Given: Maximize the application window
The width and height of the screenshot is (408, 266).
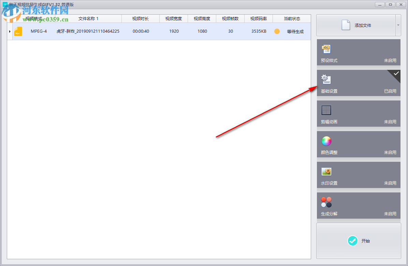Looking at the screenshot, I should (x=390, y=5).
